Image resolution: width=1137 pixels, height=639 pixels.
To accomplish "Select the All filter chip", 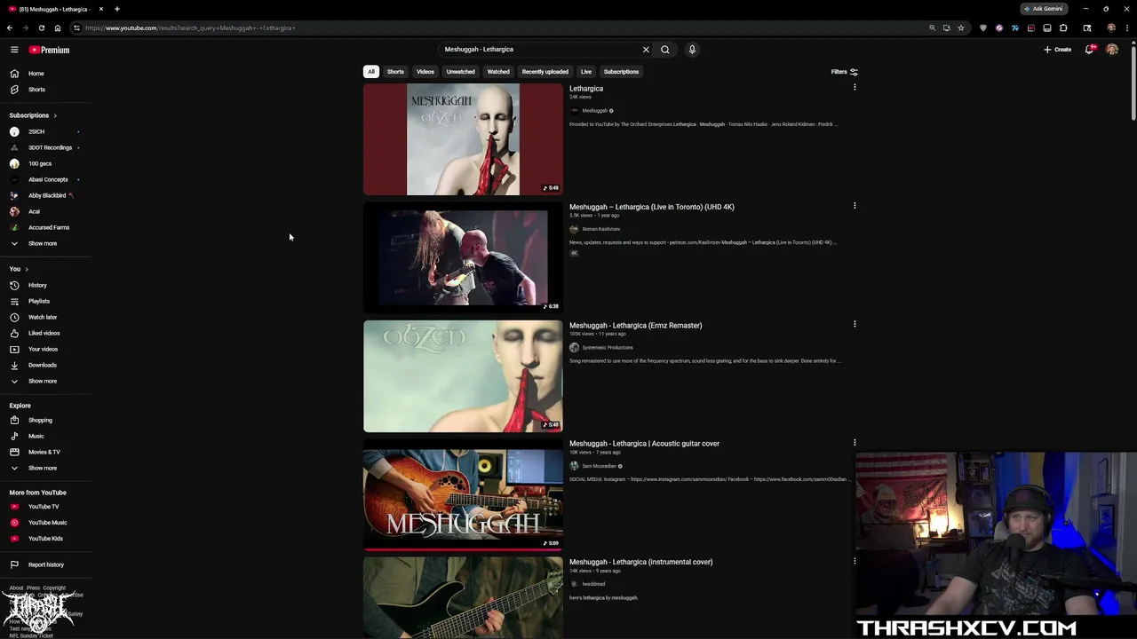I will coord(371,72).
